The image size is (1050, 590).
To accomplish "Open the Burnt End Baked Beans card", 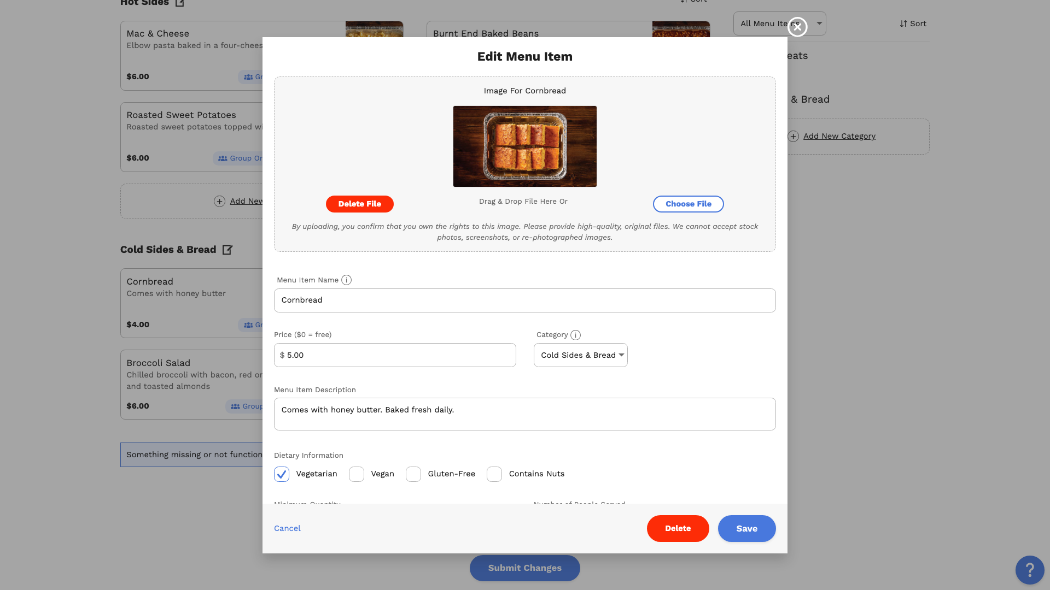I will (x=569, y=29).
